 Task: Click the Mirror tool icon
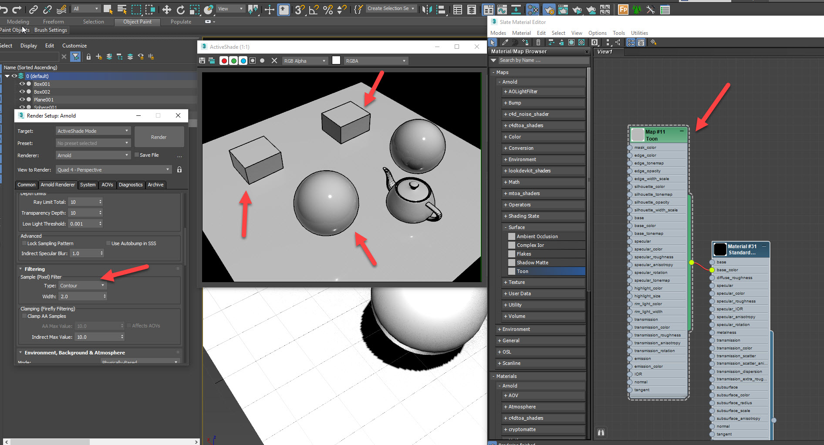coord(427,9)
